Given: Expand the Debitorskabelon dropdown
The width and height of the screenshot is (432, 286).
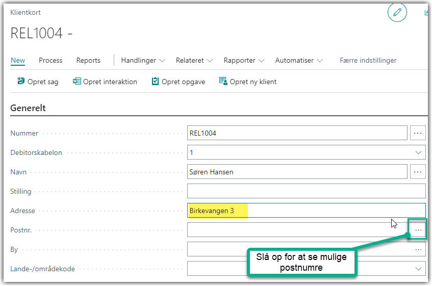Looking at the screenshot, I should tap(418, 152).
